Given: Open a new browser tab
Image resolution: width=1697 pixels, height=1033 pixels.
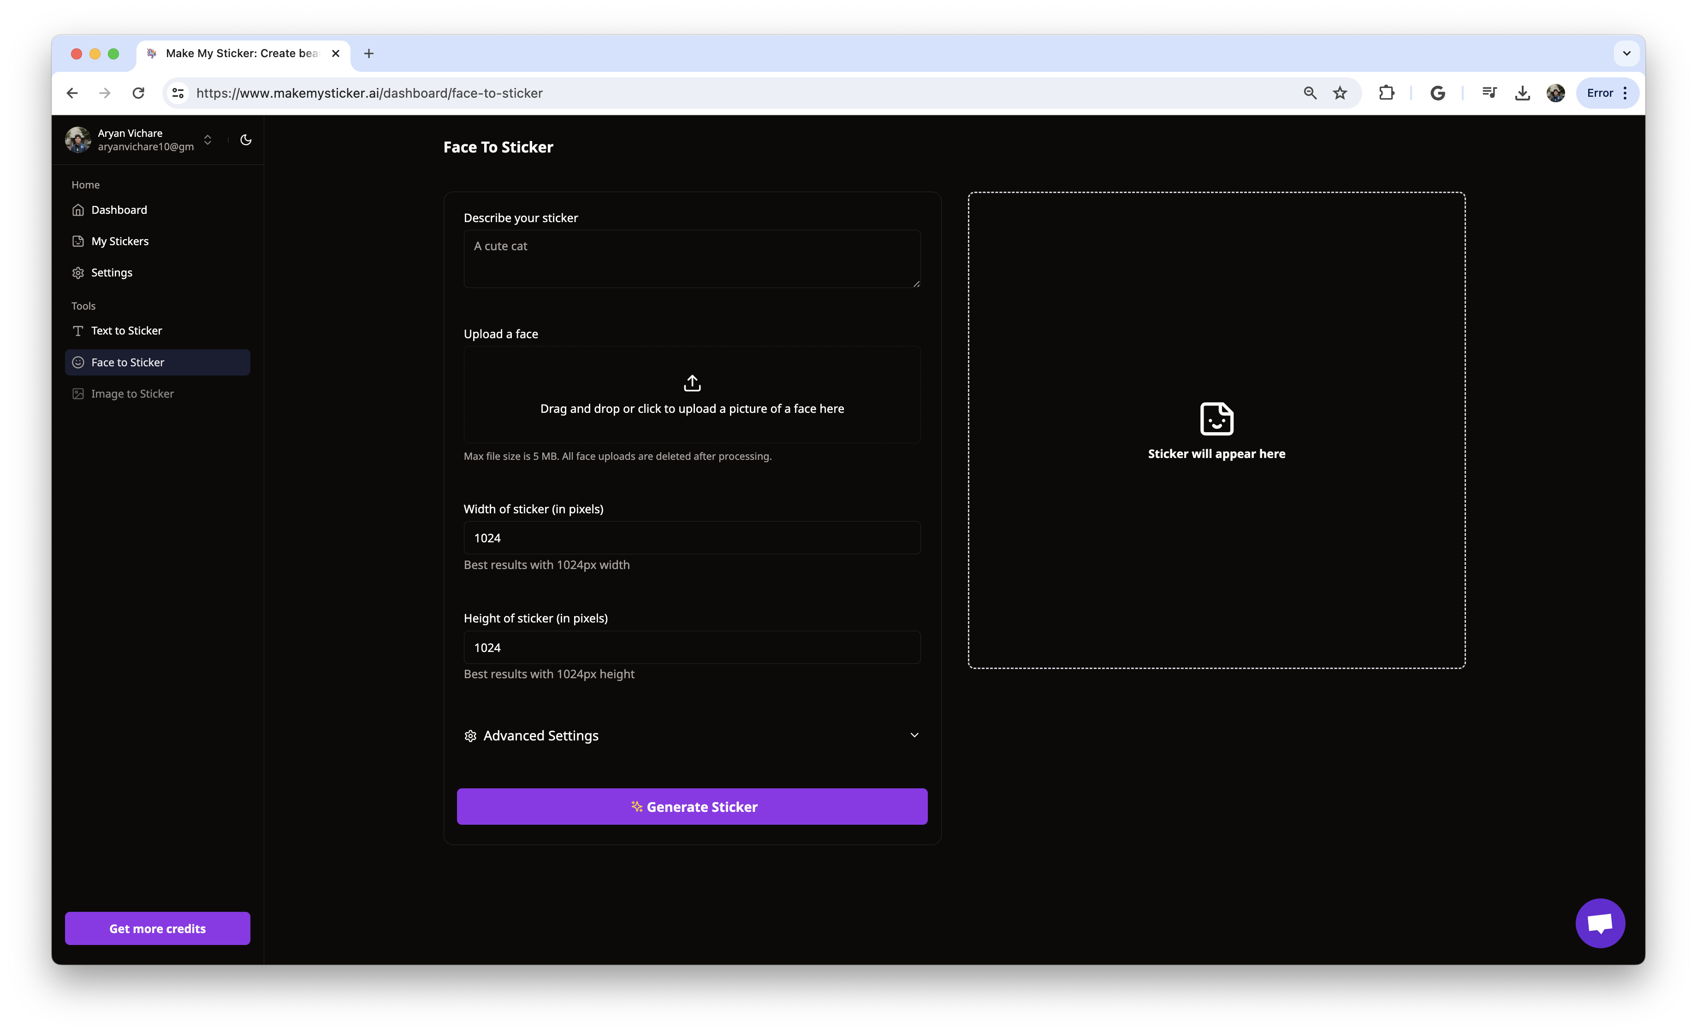Looking at the screenshot, I should coord(368,53).
